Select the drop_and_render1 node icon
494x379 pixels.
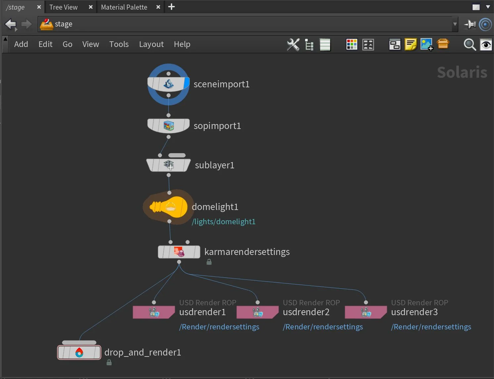79,353
